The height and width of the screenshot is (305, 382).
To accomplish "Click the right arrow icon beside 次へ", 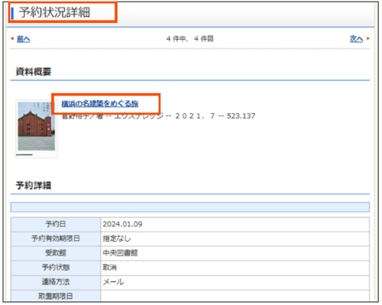I will [x=367, y=38].
